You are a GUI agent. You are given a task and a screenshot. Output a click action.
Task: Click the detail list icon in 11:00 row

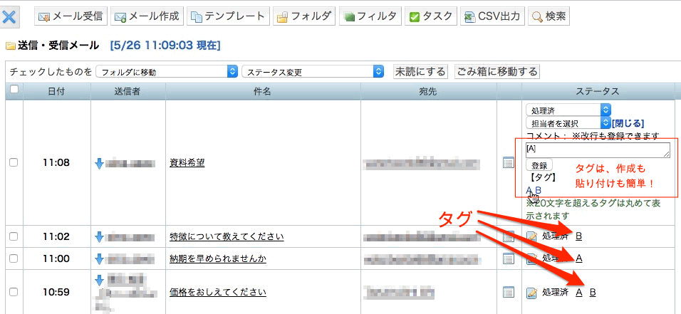[x=508, y=259]
